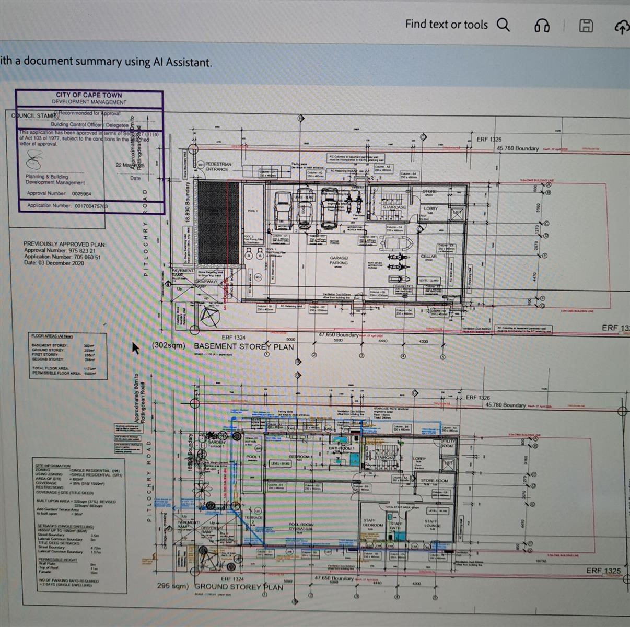Click the 'CELLAR' room label
This screenshot has height=627, width=630.
tap(428, 257)
